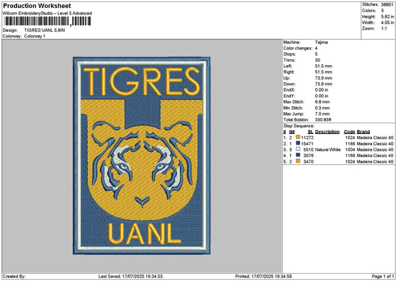
Task: Click 'Natural White' description in row 3
Action: click(x=328, y=150)
